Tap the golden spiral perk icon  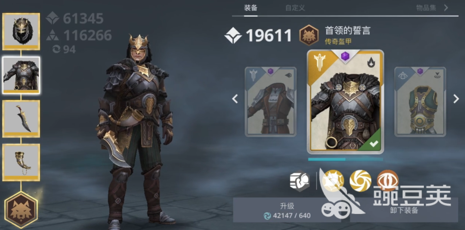(360, 181)
